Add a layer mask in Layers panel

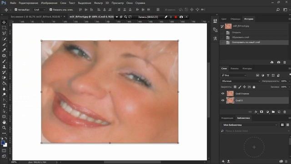(261, 112)
